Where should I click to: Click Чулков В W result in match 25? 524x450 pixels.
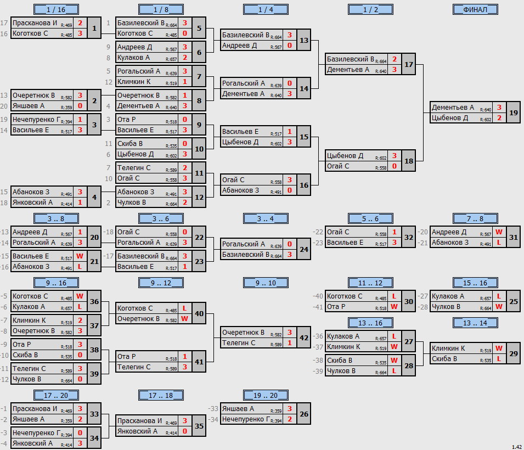point(499,307)
